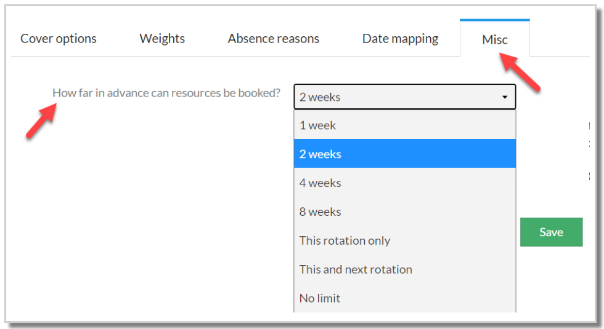Click the advance booking question label
Viewport: 604px width, 329px height.
pyautogui.click(x=166, y=93)
